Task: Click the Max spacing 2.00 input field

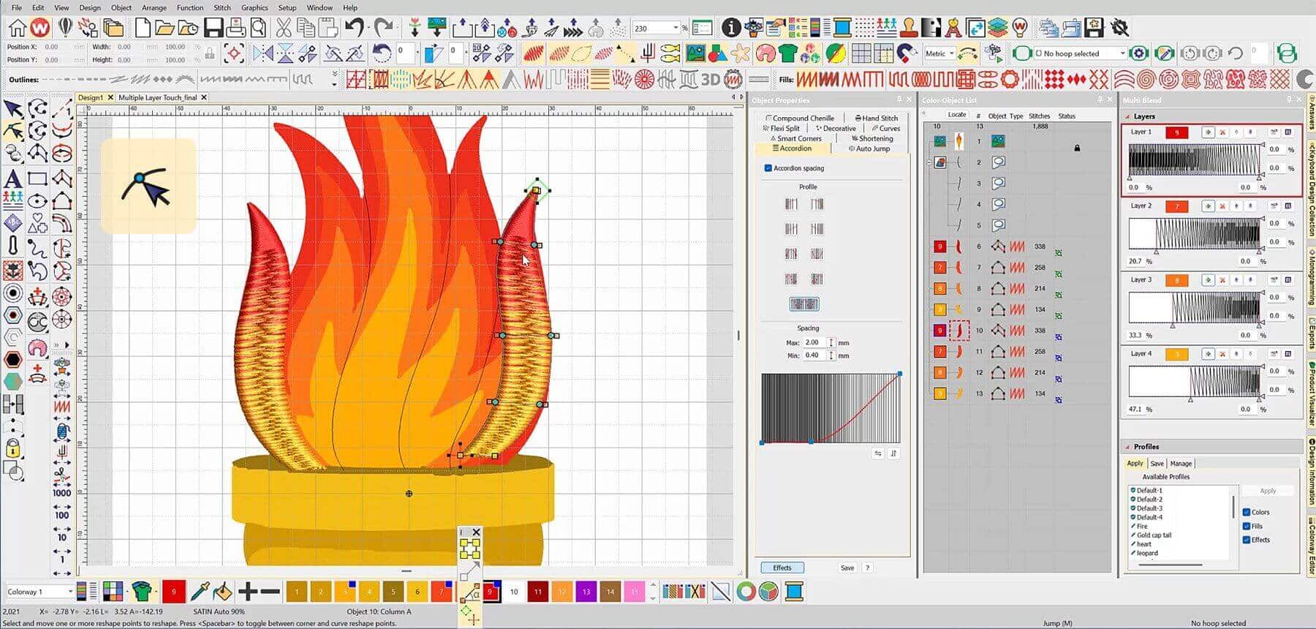Action: (x=814, y=342)
